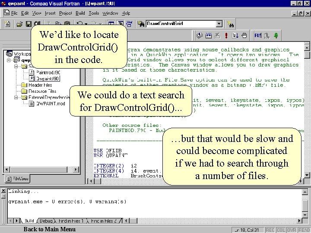Open the Window menu
The height and width of the screenshot is (233, 311).
pyautogui.click(x=110, y=13)
